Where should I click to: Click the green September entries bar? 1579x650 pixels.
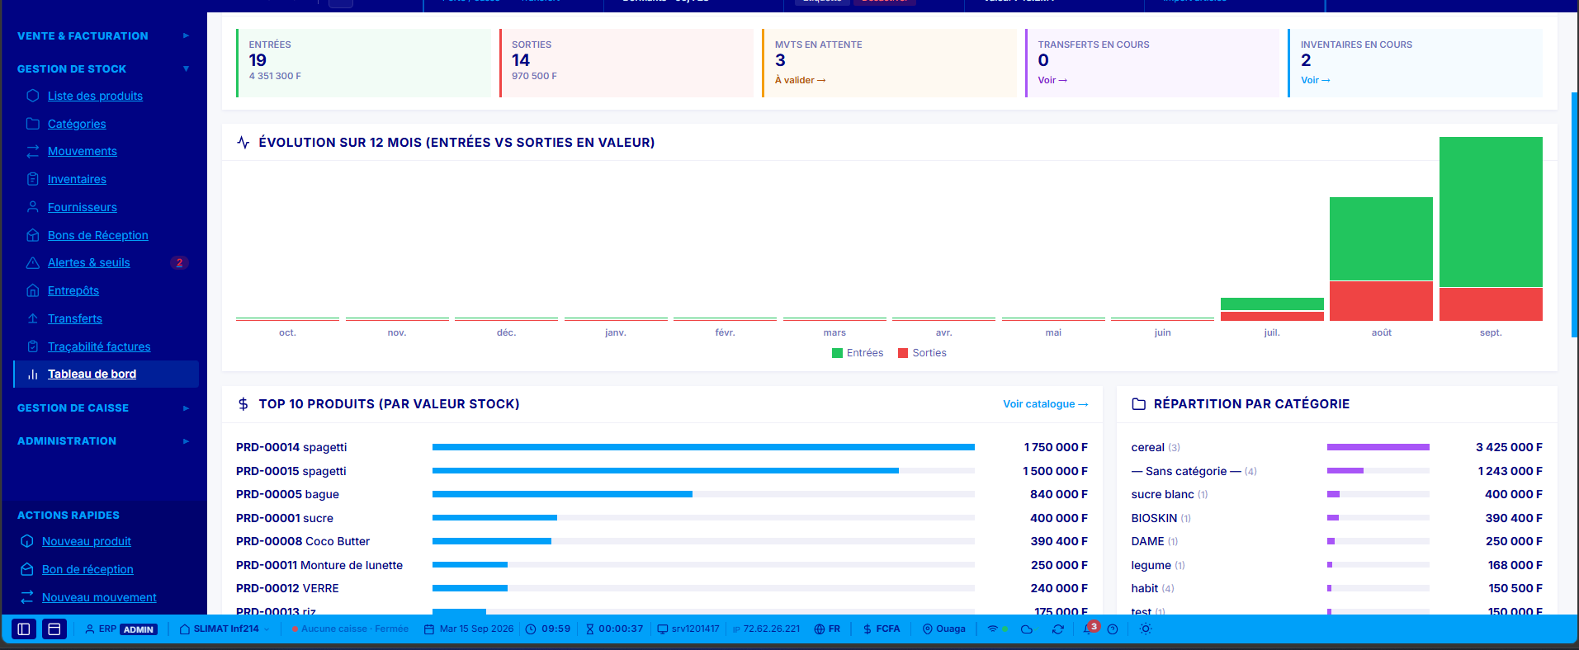(1491, 212)
